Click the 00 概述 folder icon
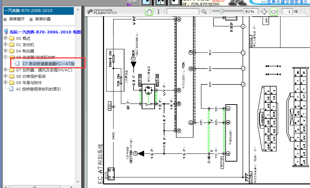 12,38
